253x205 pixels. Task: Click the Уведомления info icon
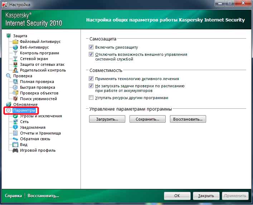[15, 127]
